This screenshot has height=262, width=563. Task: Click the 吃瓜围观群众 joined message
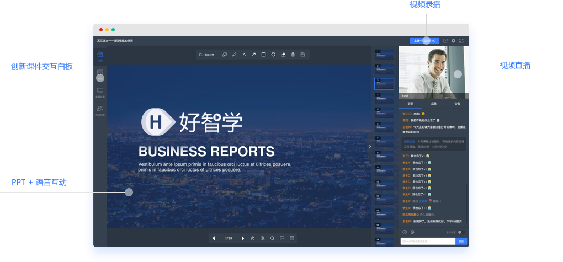pos(418,215)
